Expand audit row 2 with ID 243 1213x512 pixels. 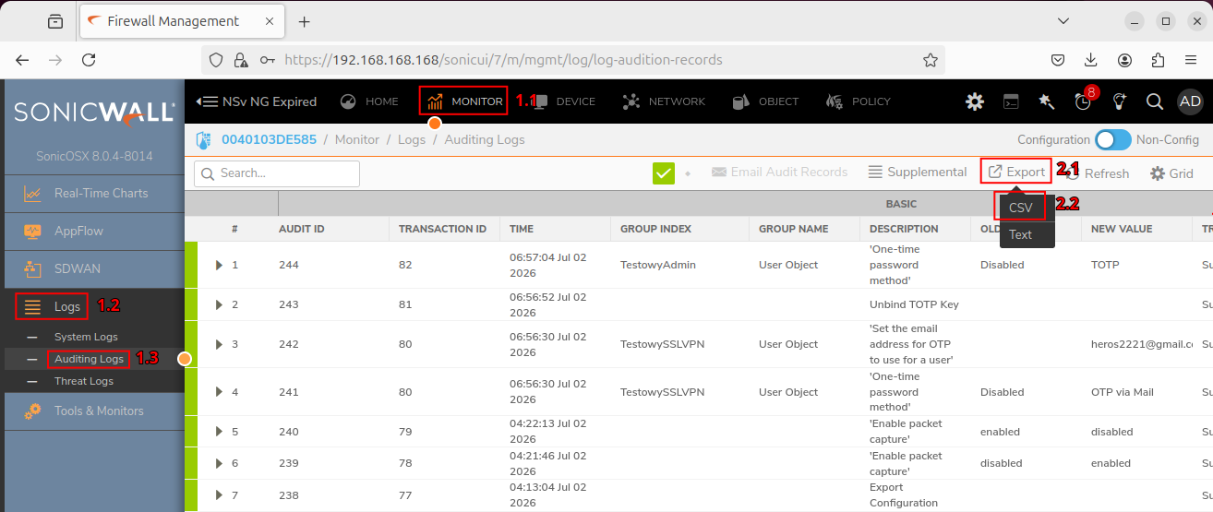219,304
